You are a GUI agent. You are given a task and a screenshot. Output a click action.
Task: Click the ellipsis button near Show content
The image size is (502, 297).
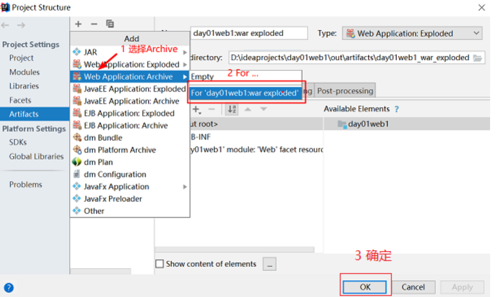[270, 264]
